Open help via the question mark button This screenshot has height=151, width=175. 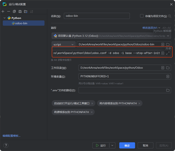6,145
